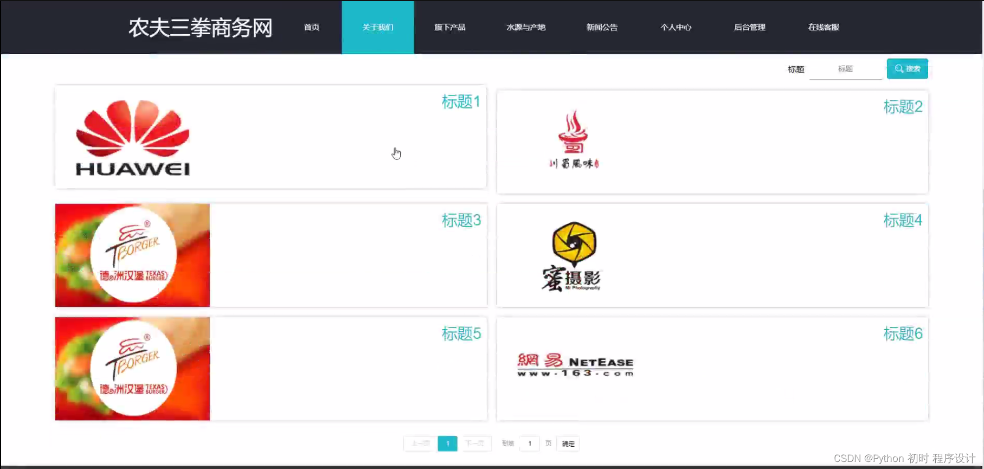Open the 在线客服 menu item
984x469 pixels.
[824, 27]
